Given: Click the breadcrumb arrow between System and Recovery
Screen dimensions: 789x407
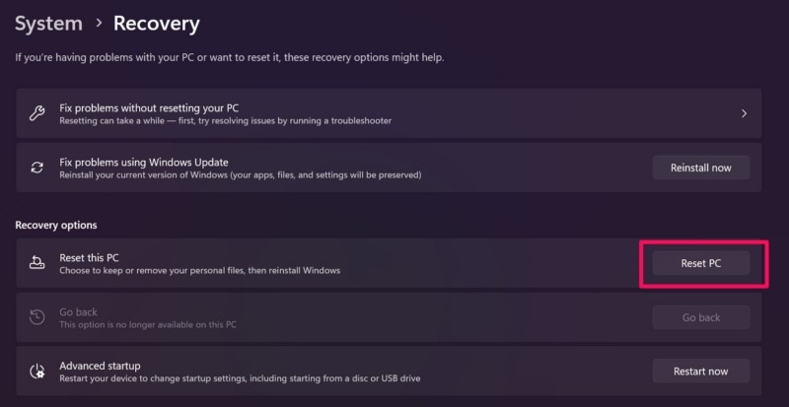Looking at the screenshot, I should (x=98, y=23).
